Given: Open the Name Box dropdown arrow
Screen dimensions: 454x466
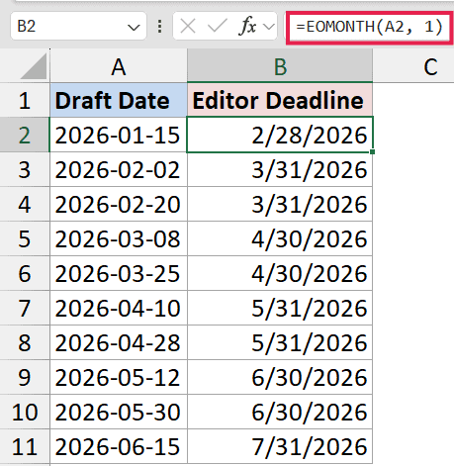Looking at the screenshot, I should [x=134, y=28].
